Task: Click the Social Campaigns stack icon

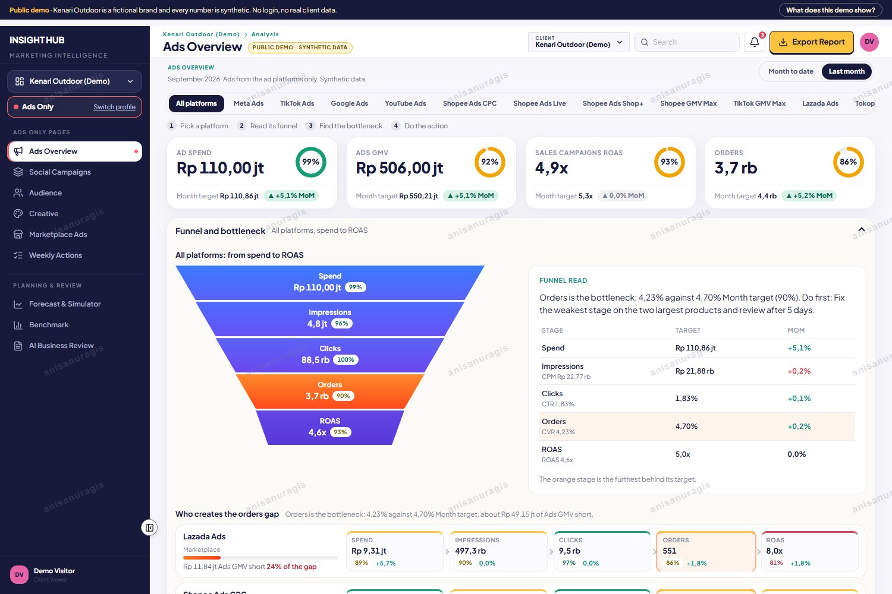Action: [x=18, y=172]
